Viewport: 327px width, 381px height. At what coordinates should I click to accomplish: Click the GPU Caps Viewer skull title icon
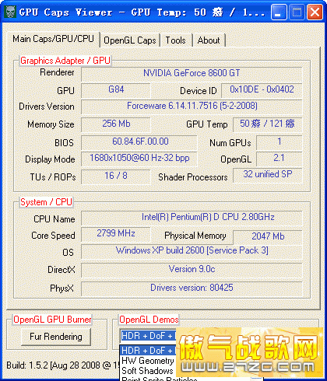(10, 12)
